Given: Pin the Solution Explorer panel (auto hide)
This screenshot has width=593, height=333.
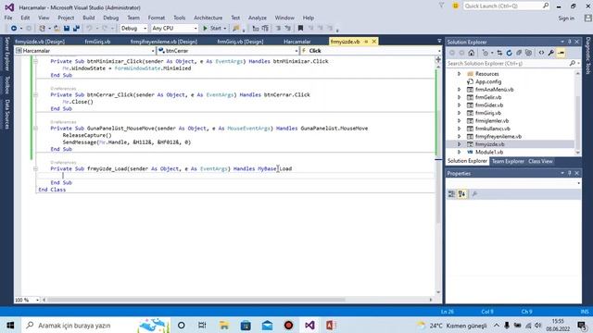Looking at the screenshot, I should point(570,42).
